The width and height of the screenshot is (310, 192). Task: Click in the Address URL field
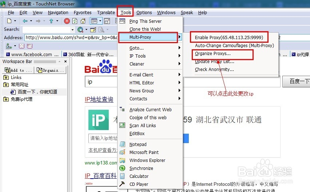point(71,37)
